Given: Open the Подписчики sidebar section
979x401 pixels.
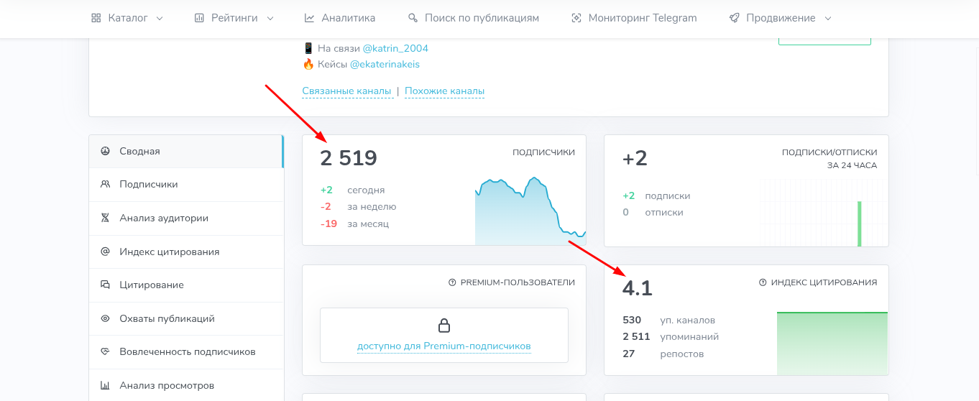Looking at the screenshot, I should click(x=186, y=185).
